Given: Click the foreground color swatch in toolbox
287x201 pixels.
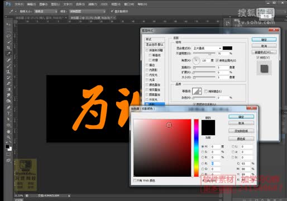Looking at the screenshot, I should point(7,146).
